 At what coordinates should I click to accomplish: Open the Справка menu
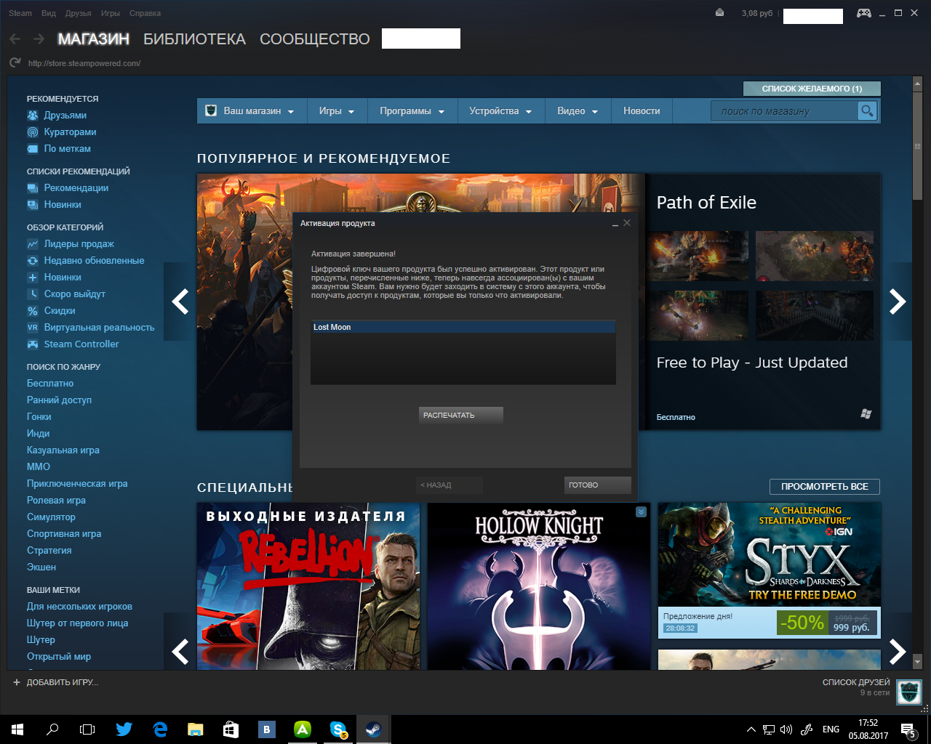(x=145, y=13)
